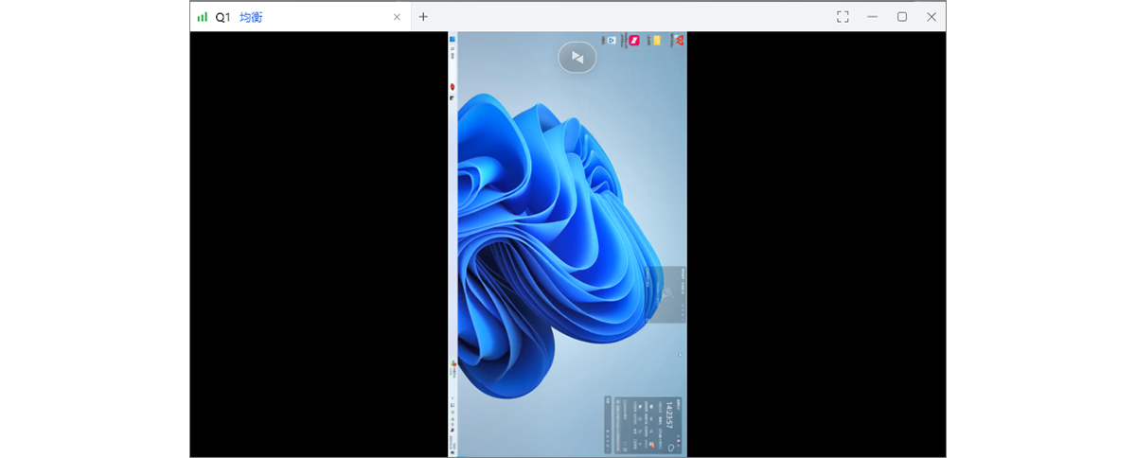
Task: Open the pink app desktop shortcut
Action: [634, 40]
